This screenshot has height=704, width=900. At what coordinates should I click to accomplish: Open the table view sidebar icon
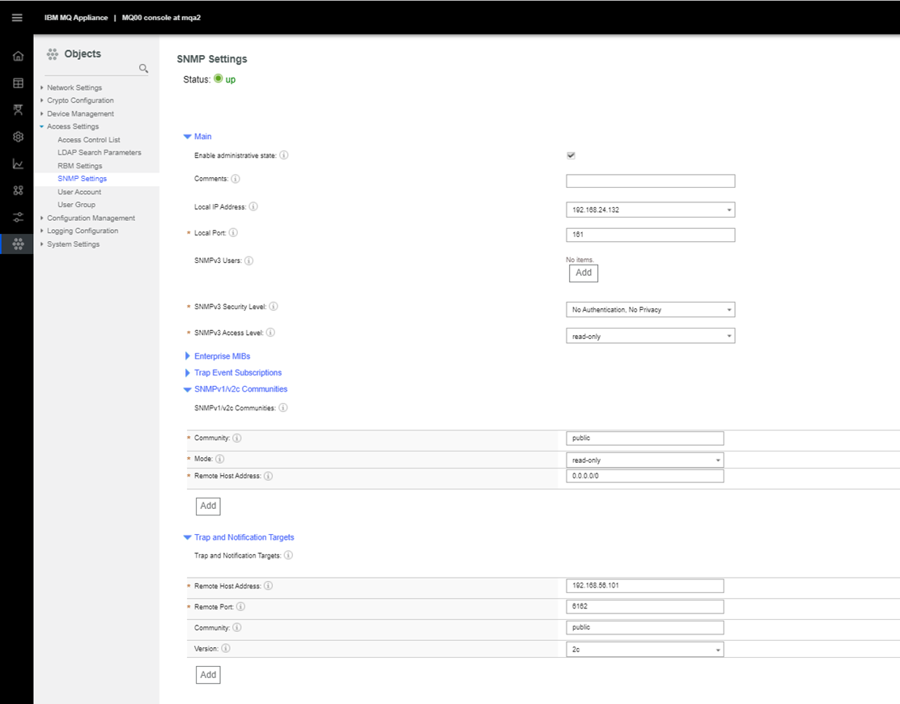(19, 83)
